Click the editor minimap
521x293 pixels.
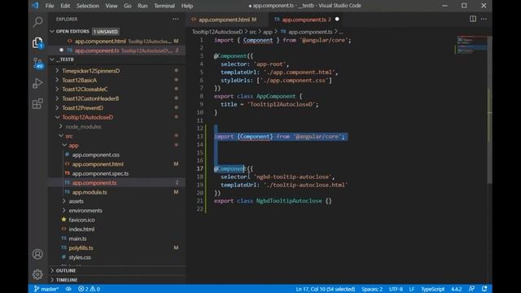click(471, 45)
